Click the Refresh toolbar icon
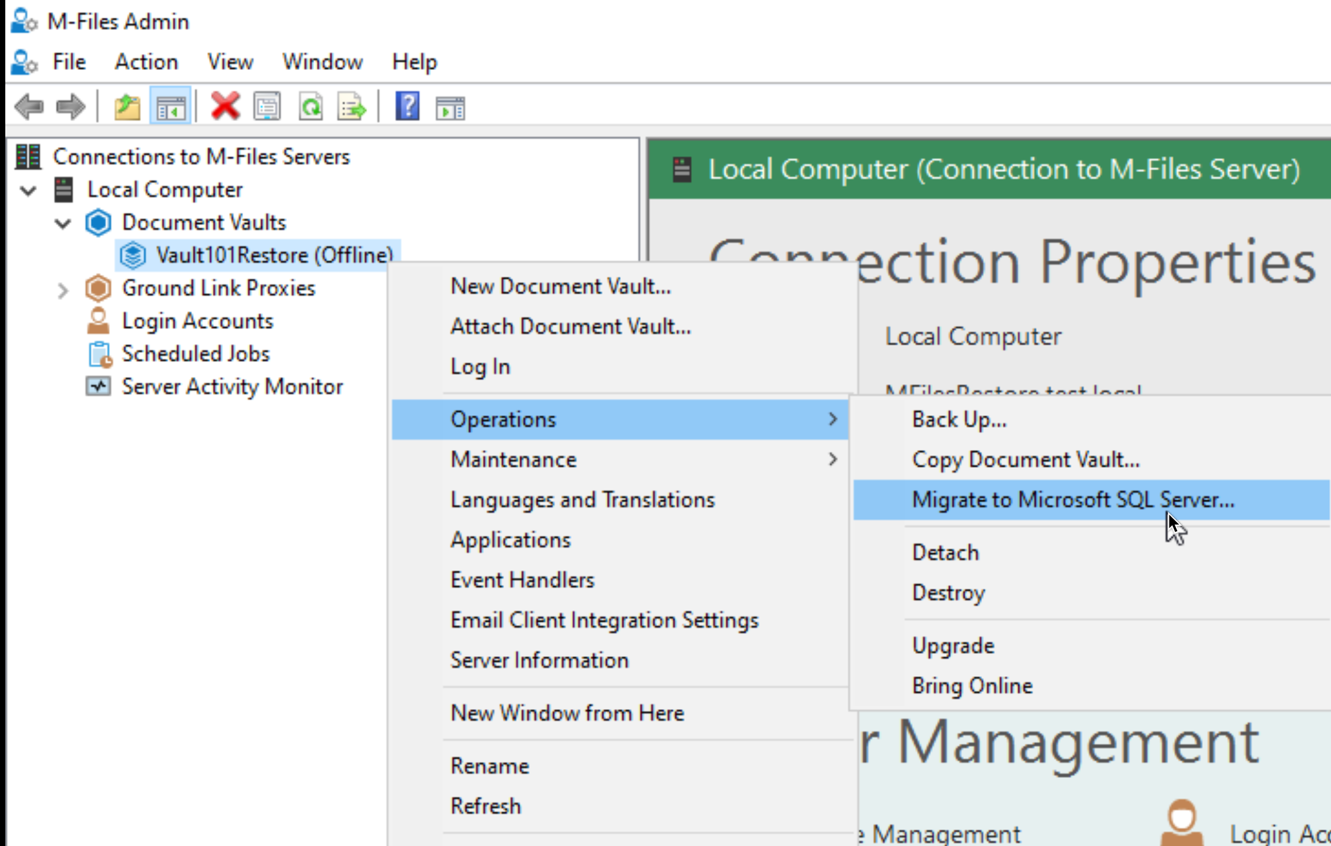 (310, 108)
